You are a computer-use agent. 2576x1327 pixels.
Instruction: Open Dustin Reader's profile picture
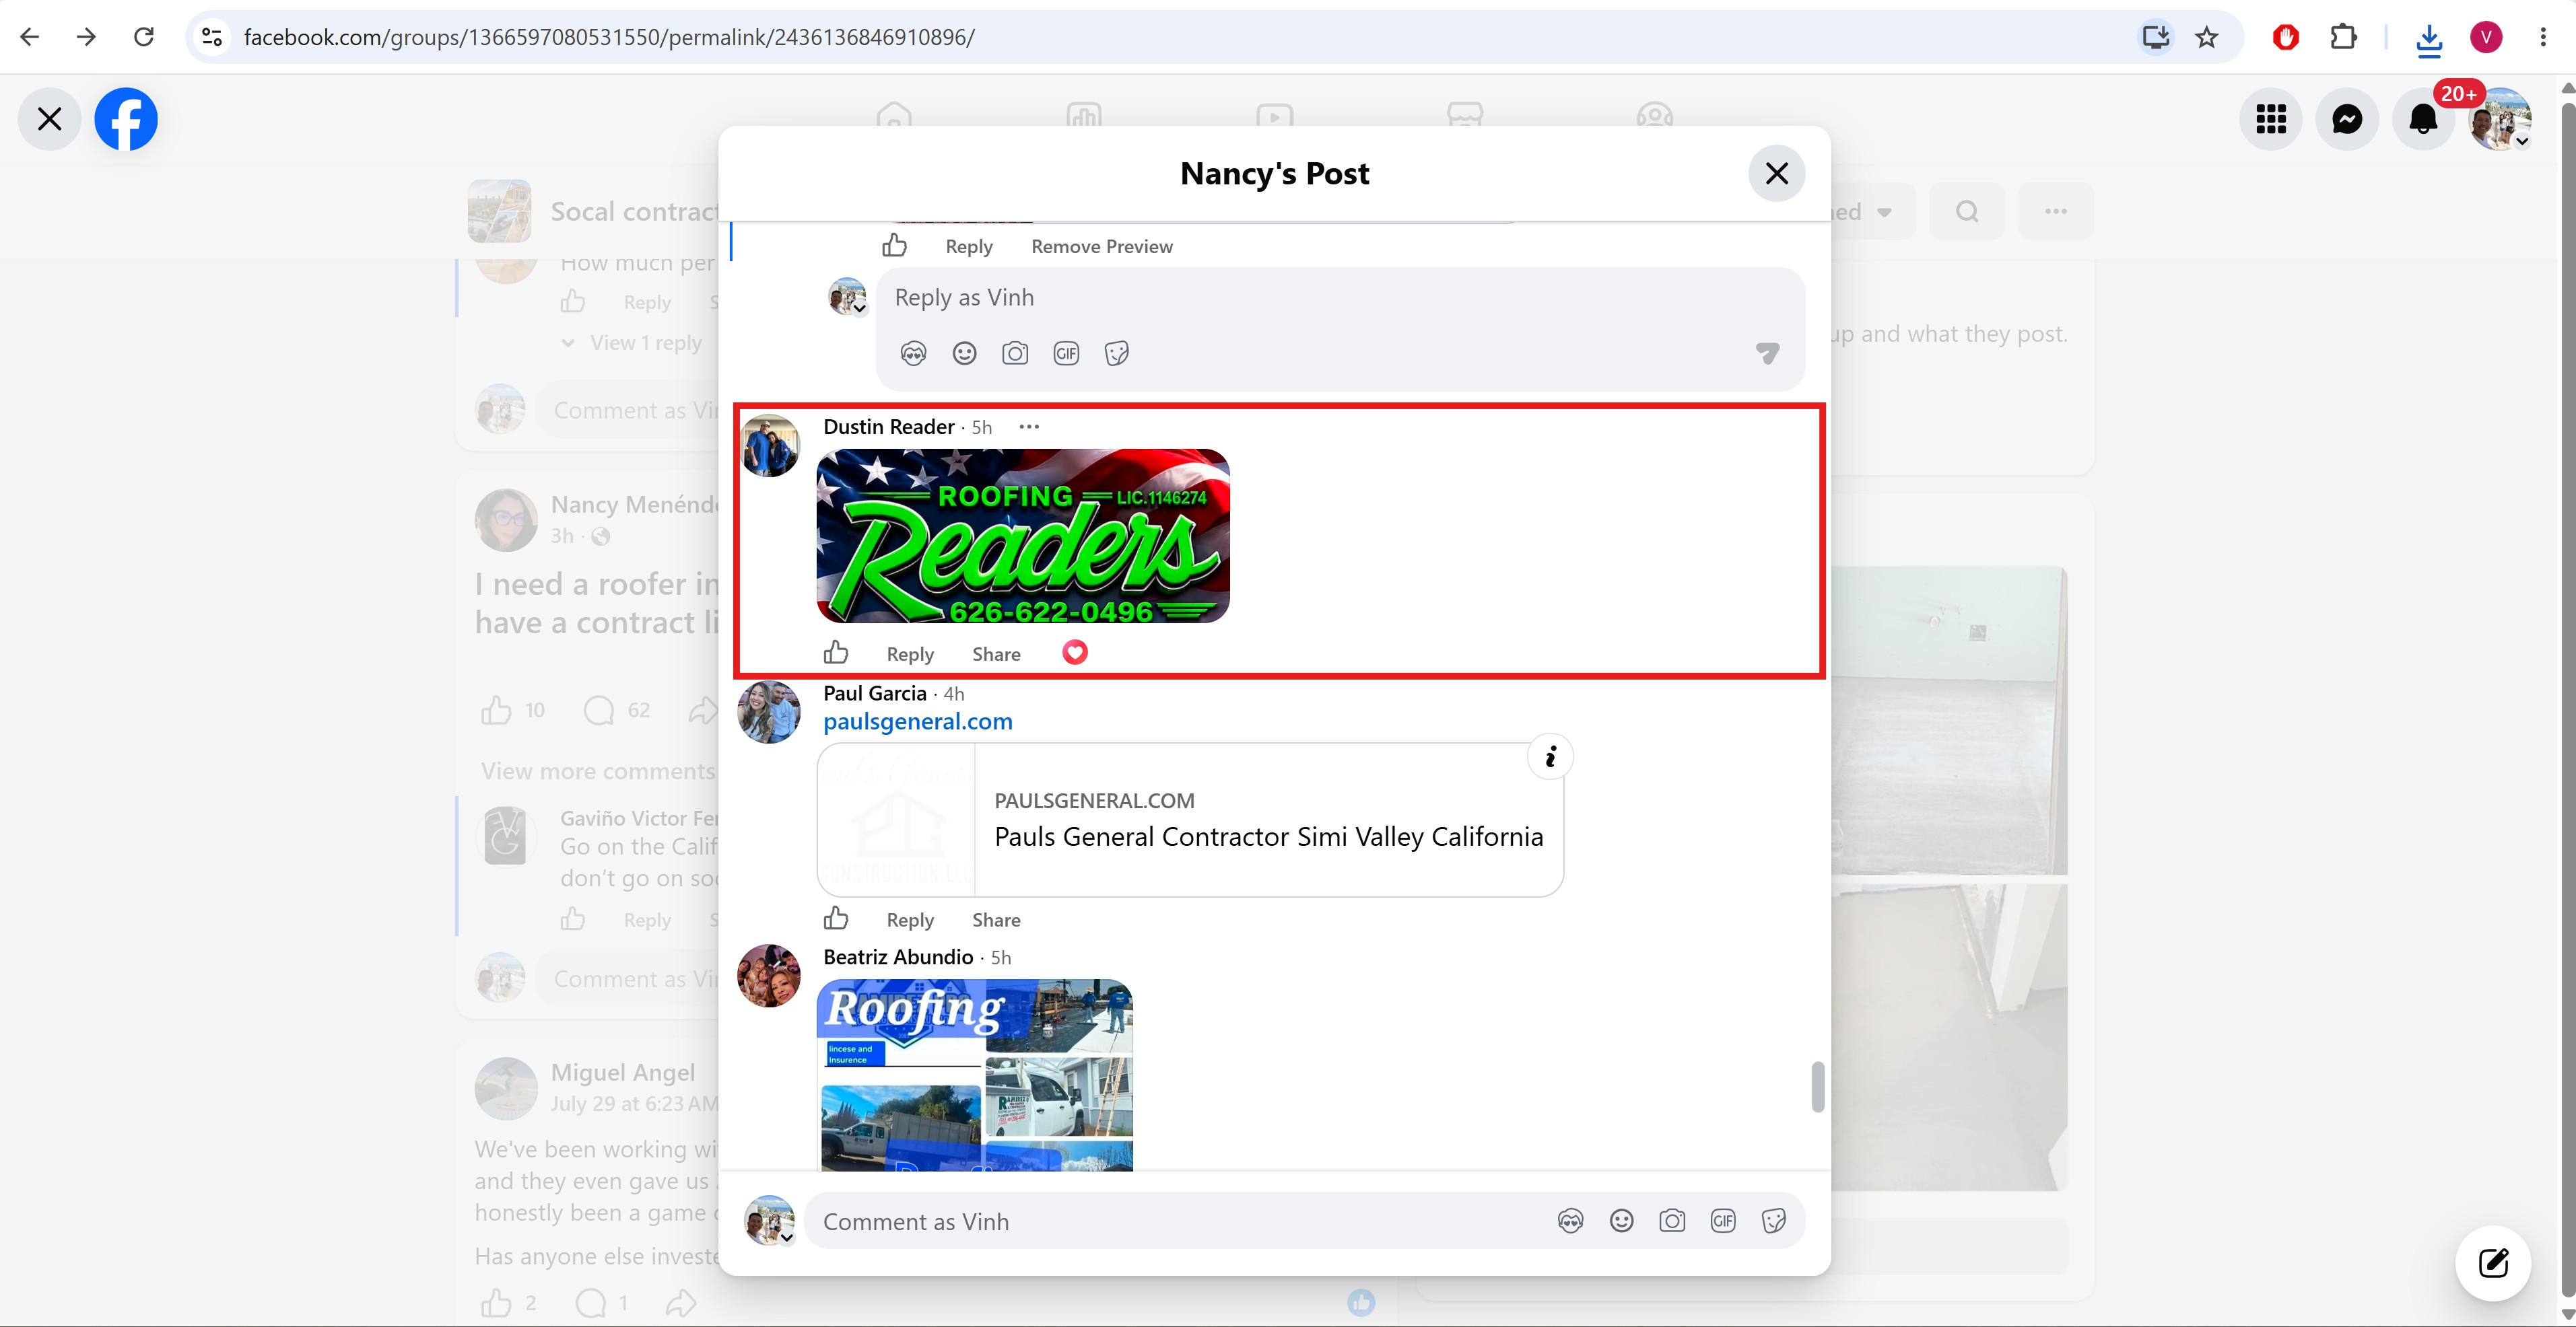tap(769, 445)
